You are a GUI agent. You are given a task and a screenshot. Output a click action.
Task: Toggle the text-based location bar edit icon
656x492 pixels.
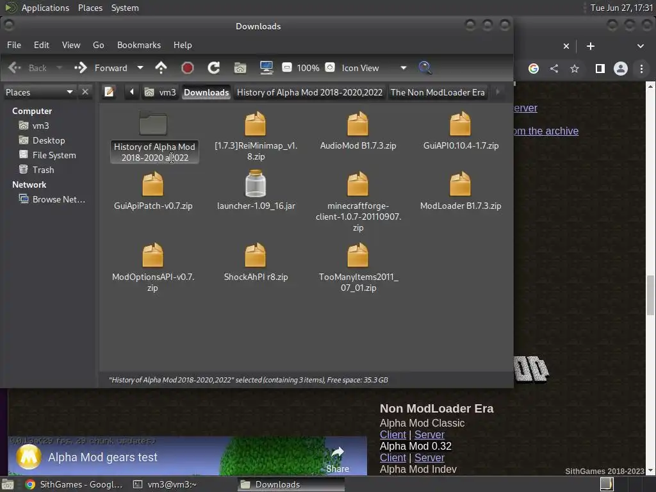(x=109, y=92)
